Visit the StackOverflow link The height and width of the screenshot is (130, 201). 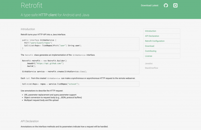point(152,68)
